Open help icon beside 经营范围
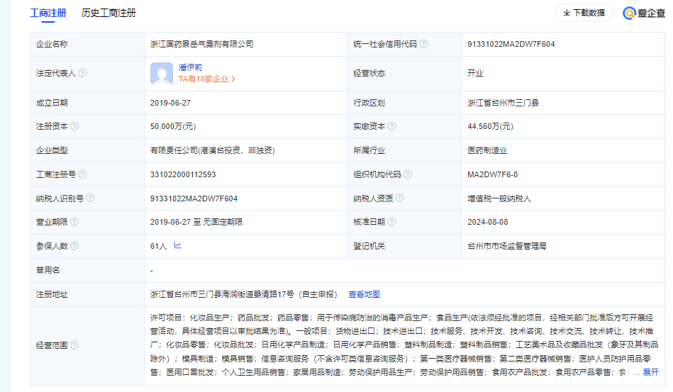 [x=74, y=345]
